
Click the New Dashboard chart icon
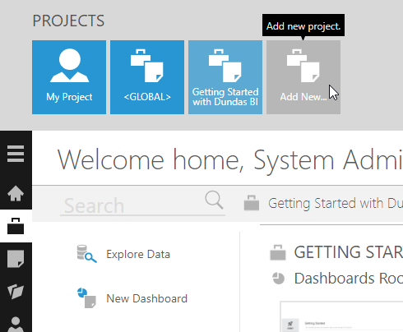[86, 298]
